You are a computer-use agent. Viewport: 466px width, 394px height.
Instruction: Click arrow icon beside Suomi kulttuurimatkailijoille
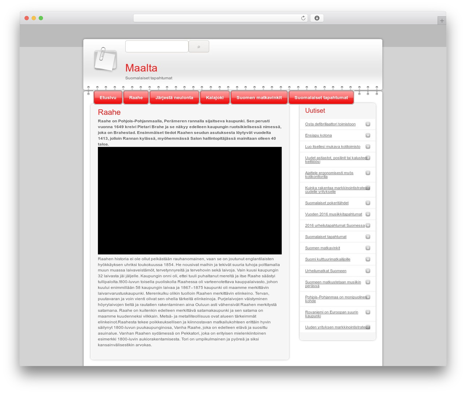coord(368,259)
